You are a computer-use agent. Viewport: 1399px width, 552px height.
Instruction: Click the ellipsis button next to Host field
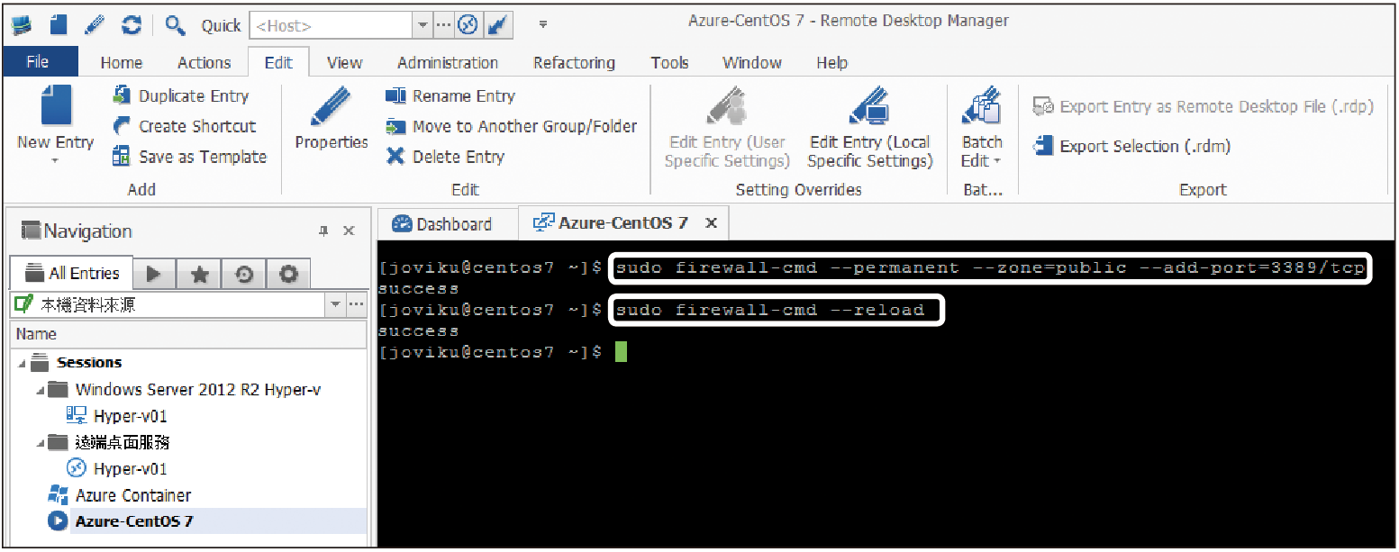click(445, 25)
